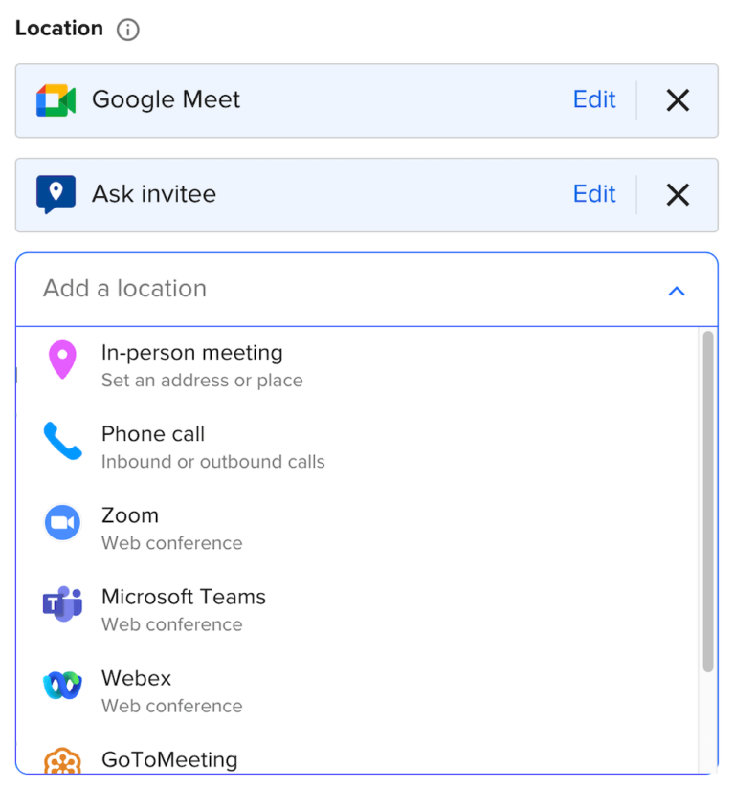This screenshot has height=787, width=735.
Task: Click the GoToMeeting flower icon
Action: pos(62,762)
